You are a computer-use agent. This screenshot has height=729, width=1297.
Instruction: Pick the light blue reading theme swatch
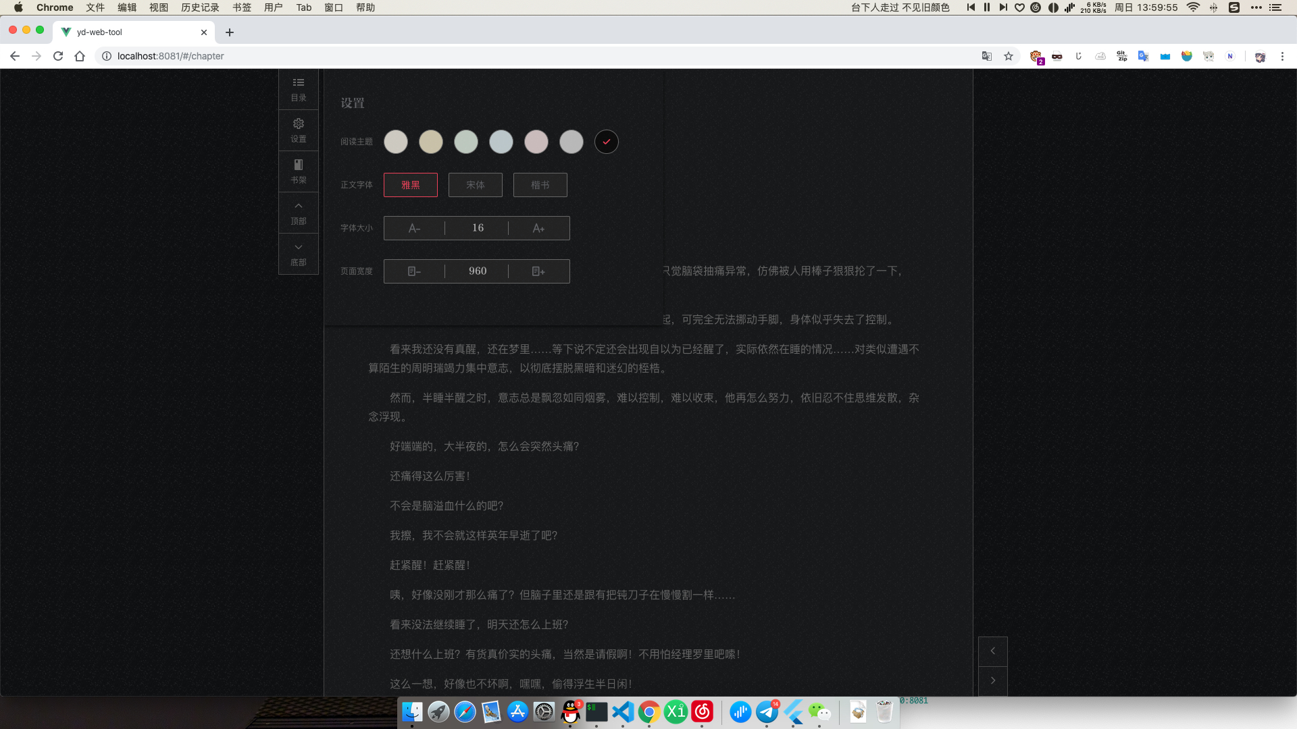pos(501,142)
